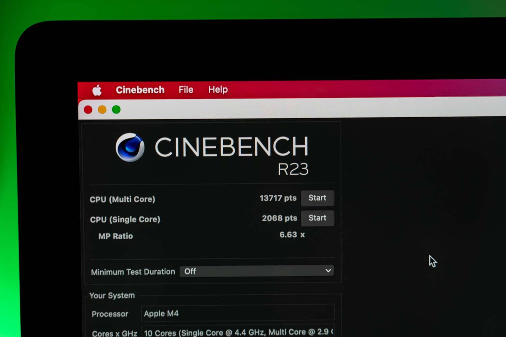
Task: Click the red close window button
Action: (x=88, y=110)
